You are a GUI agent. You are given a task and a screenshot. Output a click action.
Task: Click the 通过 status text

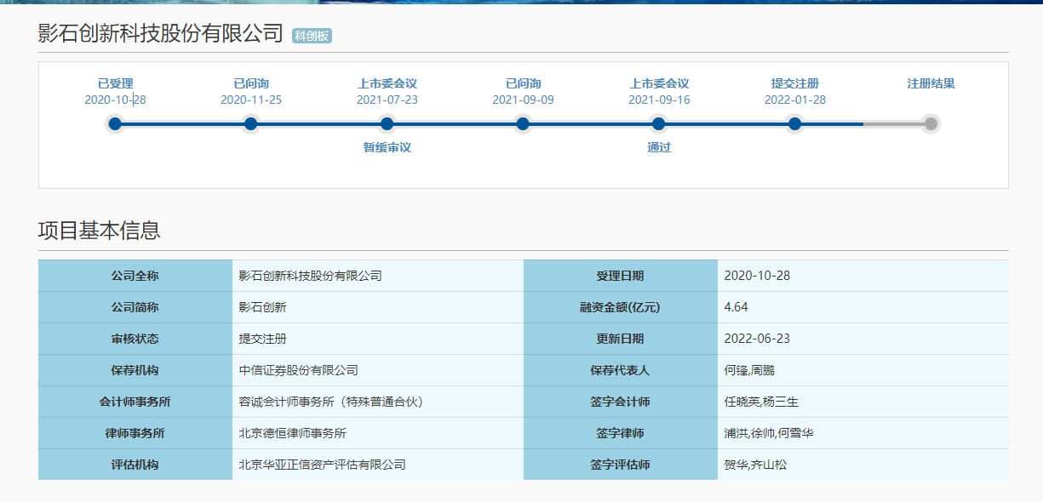point(659,147)
